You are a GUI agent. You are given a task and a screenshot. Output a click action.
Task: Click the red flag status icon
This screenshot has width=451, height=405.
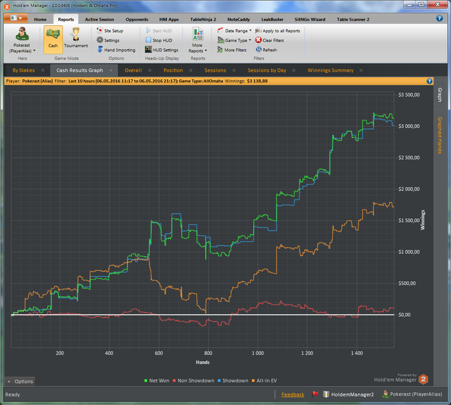(315, 394)
